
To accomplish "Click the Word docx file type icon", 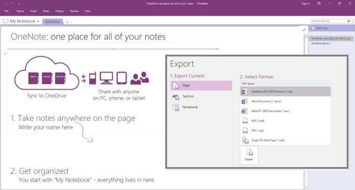I will (244, 101).
